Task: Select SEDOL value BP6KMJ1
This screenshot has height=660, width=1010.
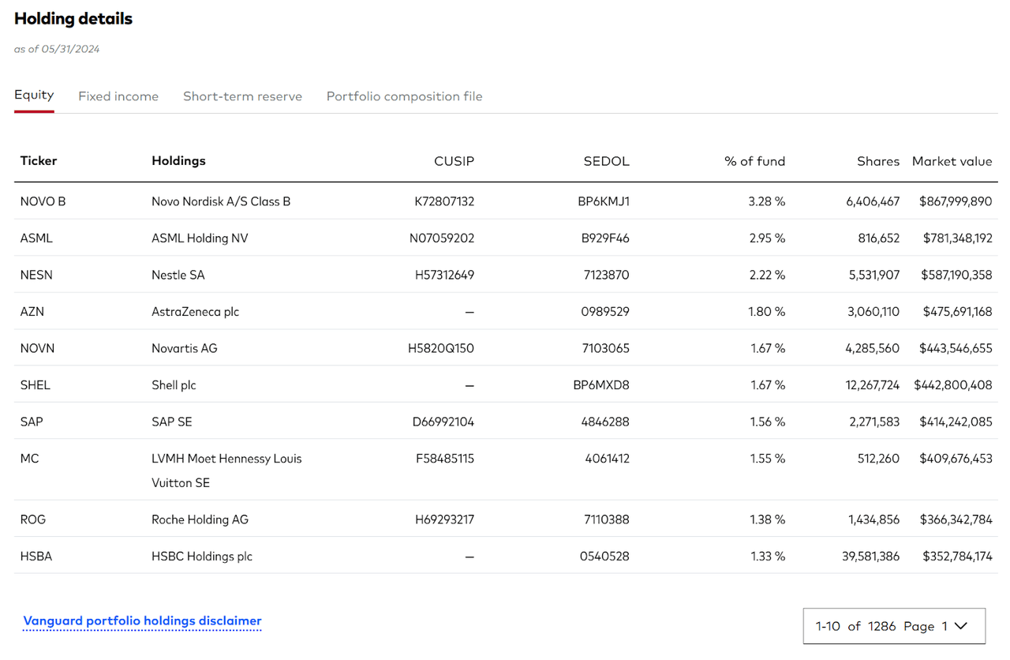Action: (x=604, y=201)
